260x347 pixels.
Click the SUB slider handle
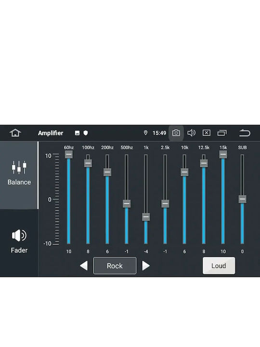[x=242, y=199]
